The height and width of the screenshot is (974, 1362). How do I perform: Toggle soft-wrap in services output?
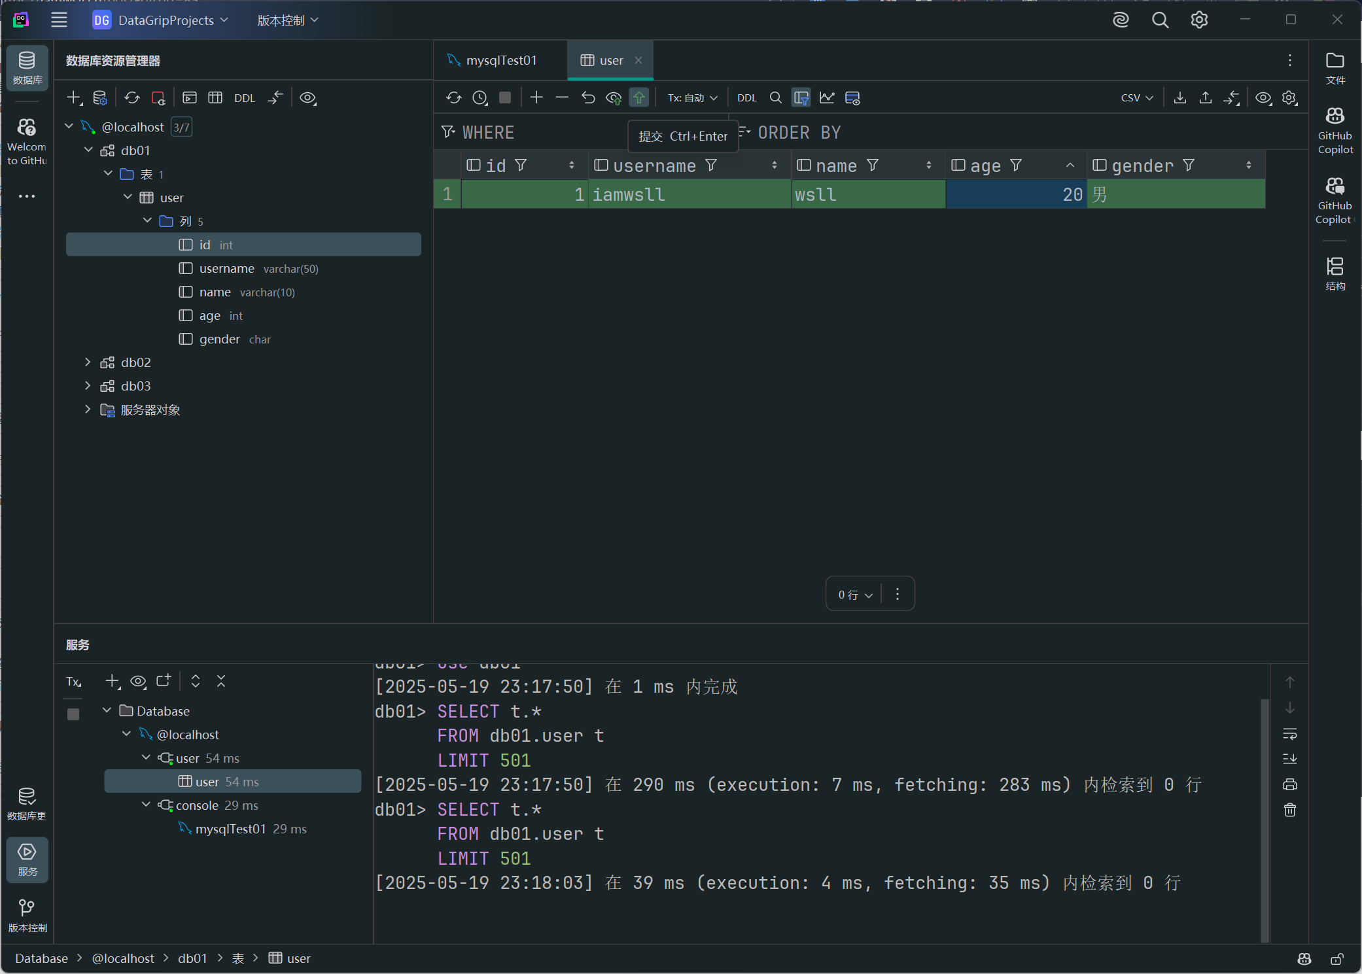point(1289,734)
